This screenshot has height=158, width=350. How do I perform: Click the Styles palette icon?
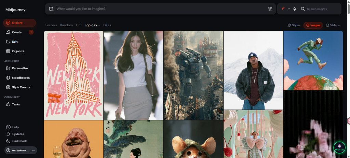coord(289,25)
